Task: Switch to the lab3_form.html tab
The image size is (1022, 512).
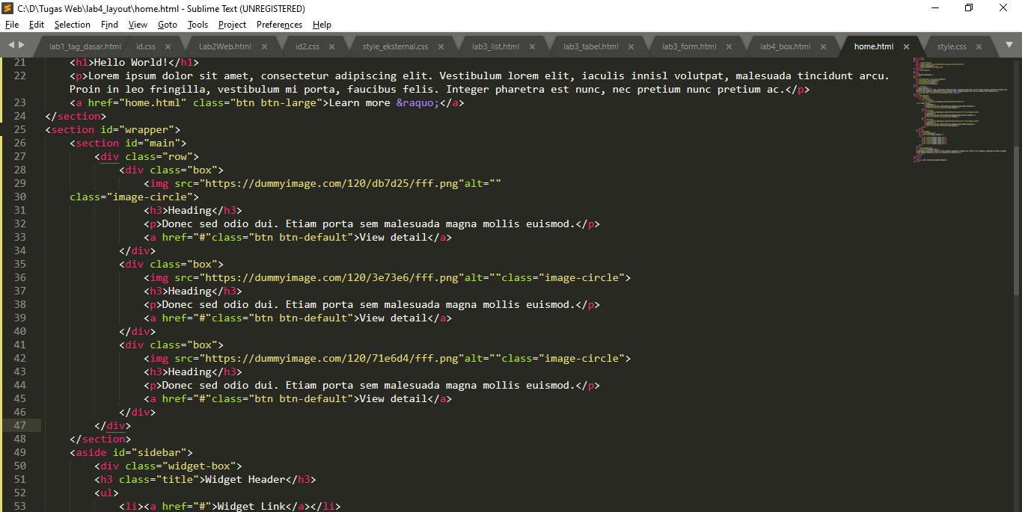Action: 690,46
